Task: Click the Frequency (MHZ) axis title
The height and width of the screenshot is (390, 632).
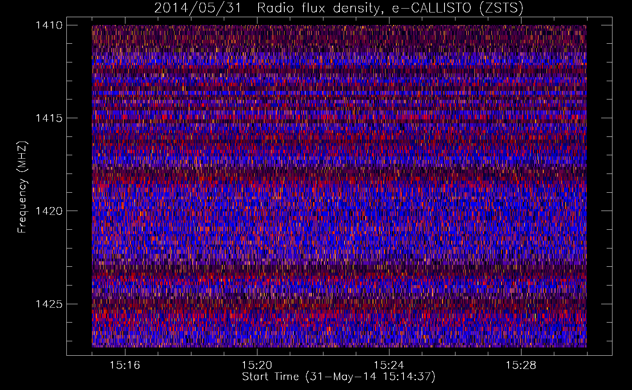Action: click(23, 187)
